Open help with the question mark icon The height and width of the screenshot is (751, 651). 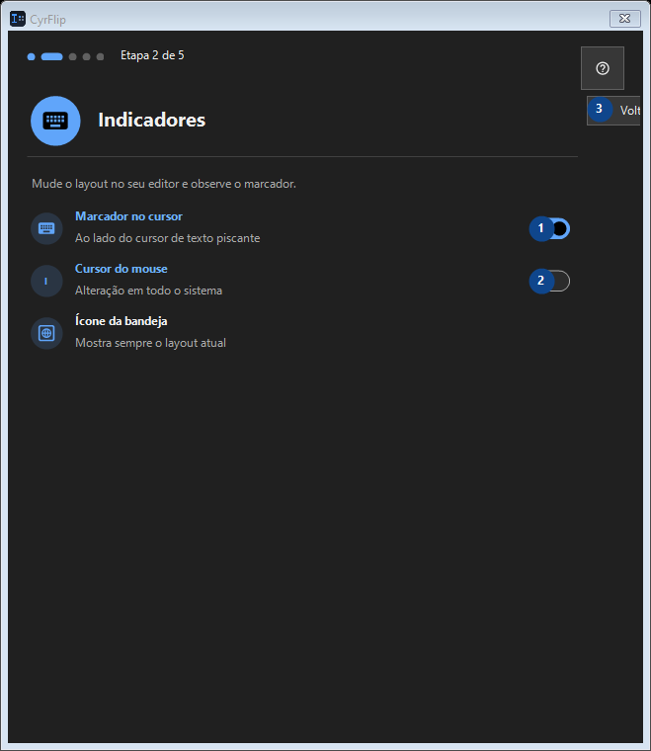pyautogui.click(x=603, y=68)
